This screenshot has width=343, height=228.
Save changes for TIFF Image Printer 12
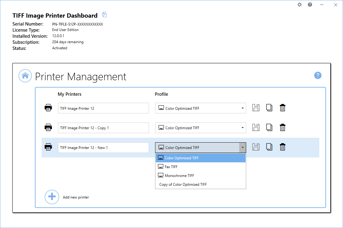pos(256,108)
